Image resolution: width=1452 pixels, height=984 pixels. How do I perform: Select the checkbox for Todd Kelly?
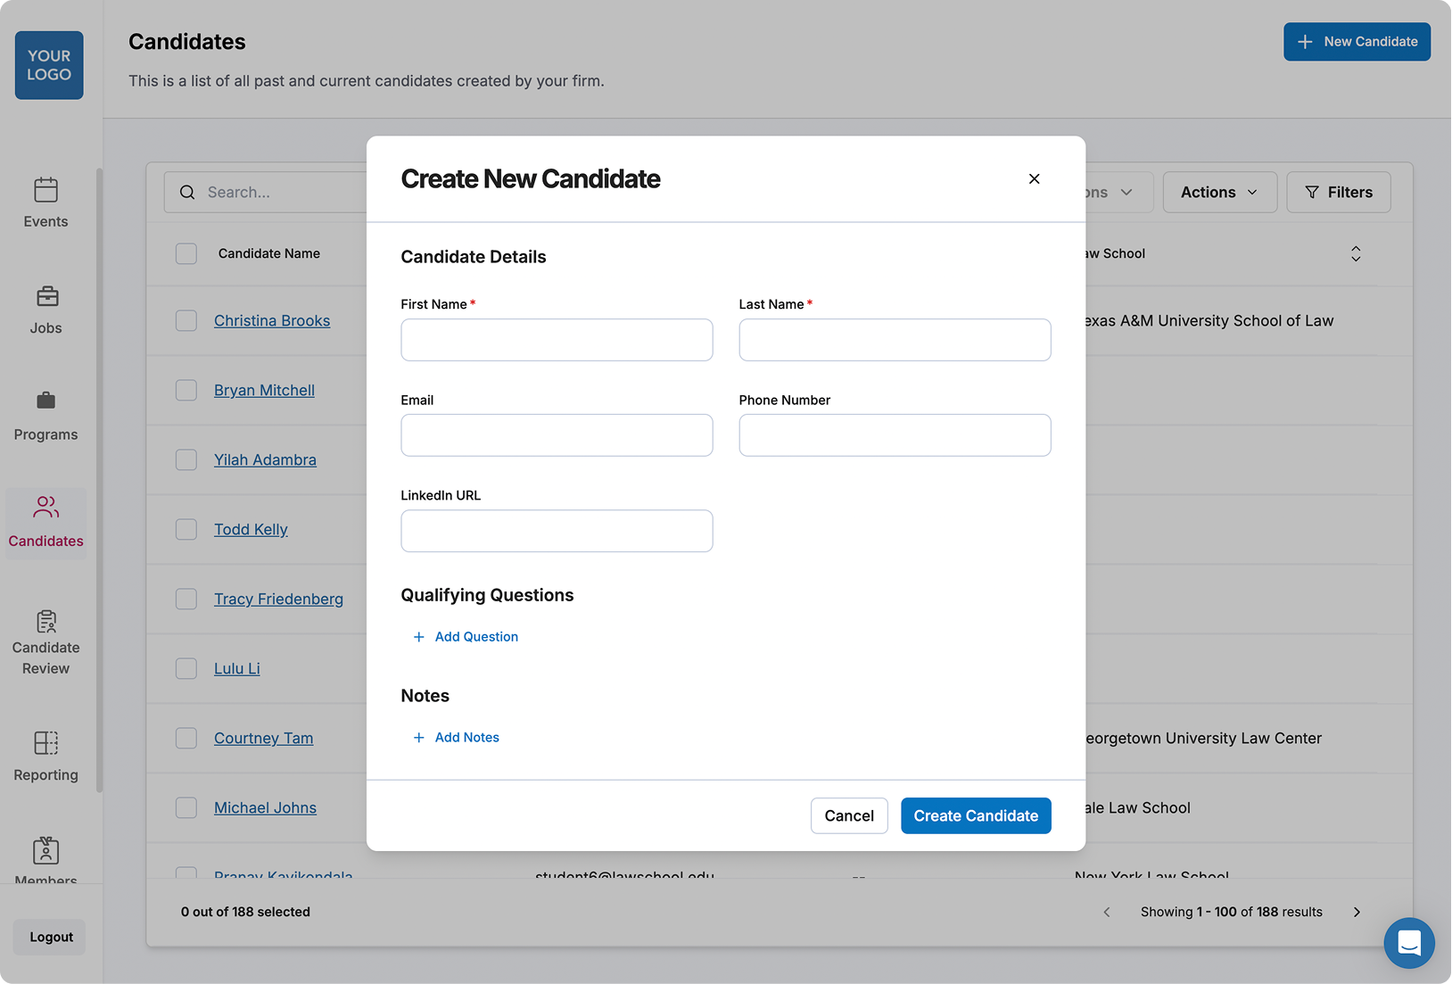(186, 529)
